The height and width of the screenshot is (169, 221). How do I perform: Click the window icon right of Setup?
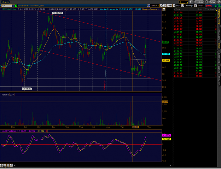point(218,2)
